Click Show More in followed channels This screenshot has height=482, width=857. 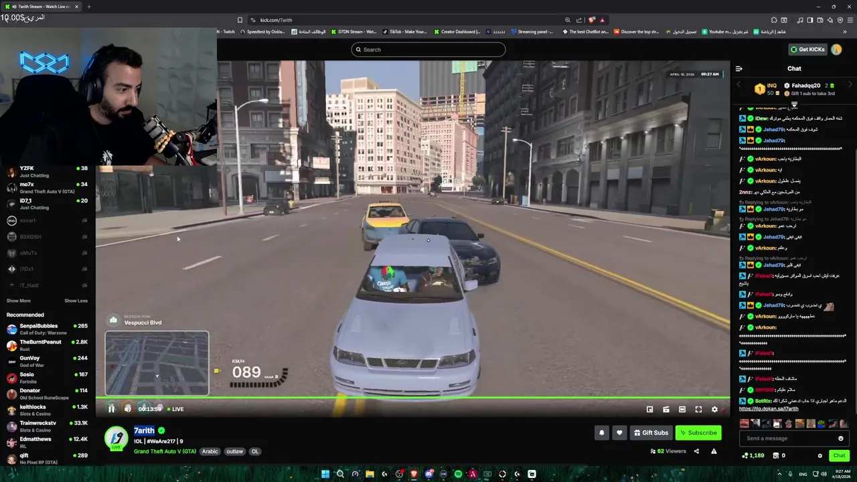pos(19,301)
